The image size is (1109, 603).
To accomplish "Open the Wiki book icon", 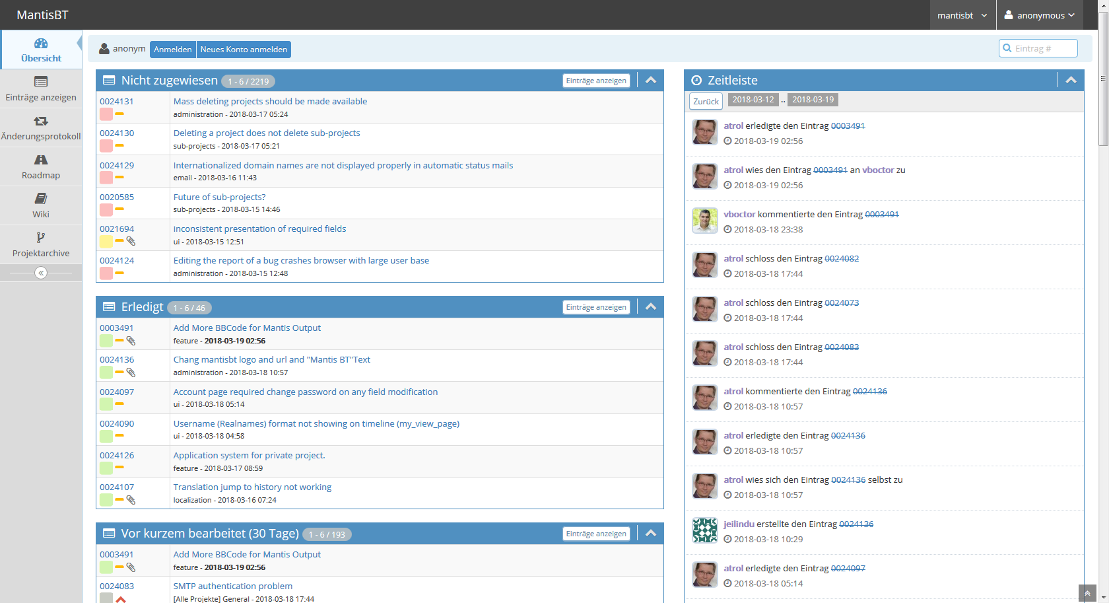I will (x=41, y=199).
